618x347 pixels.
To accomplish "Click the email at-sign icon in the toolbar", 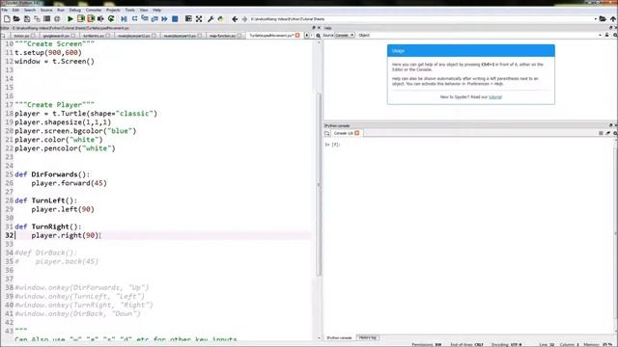I will pyautogui.click(x=57, y=19).
